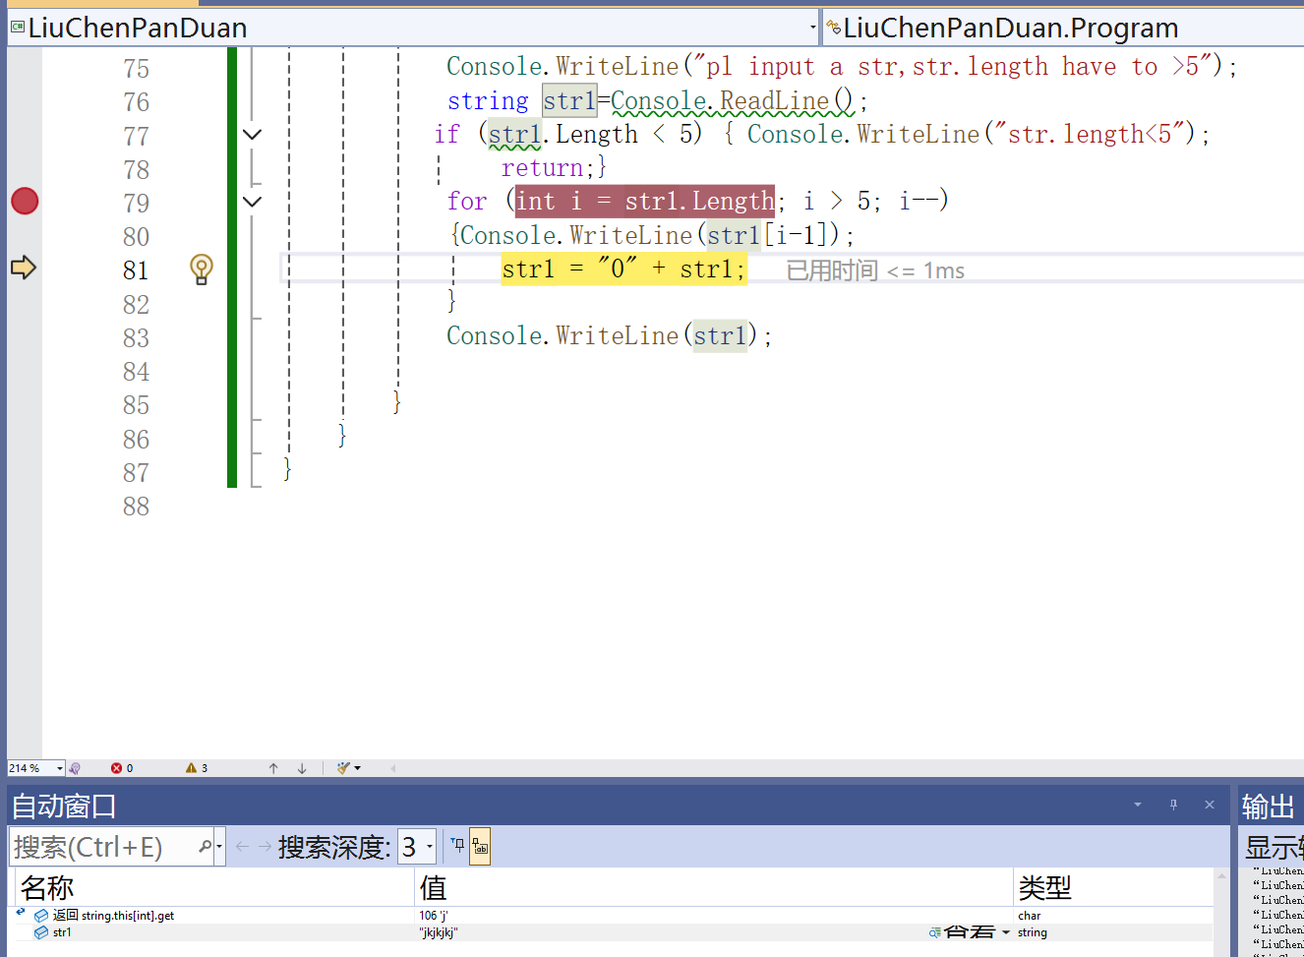The image size is (1304, 957).
Task: Click the 自动窗口 panel title
Action: (64, 807)
